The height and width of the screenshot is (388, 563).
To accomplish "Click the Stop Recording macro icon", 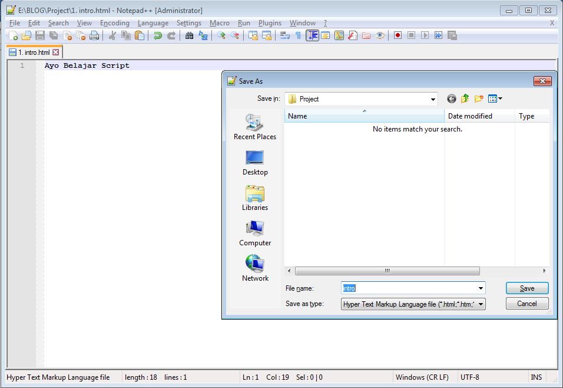I will pos(412,35).
